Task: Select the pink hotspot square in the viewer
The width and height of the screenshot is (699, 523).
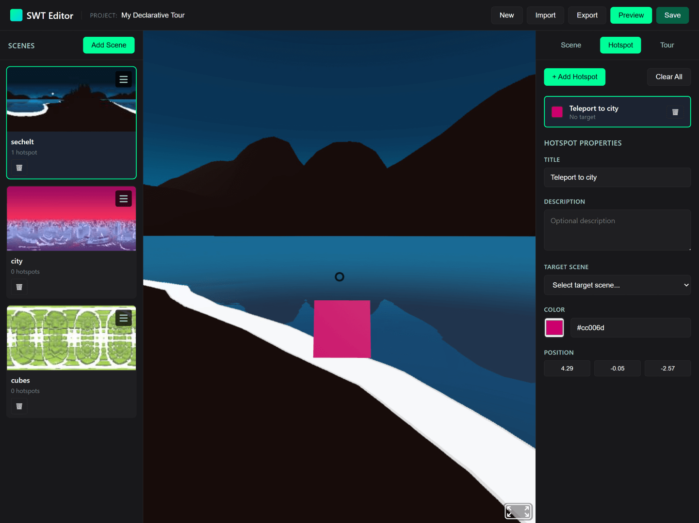Action: (x=342, y=329)
